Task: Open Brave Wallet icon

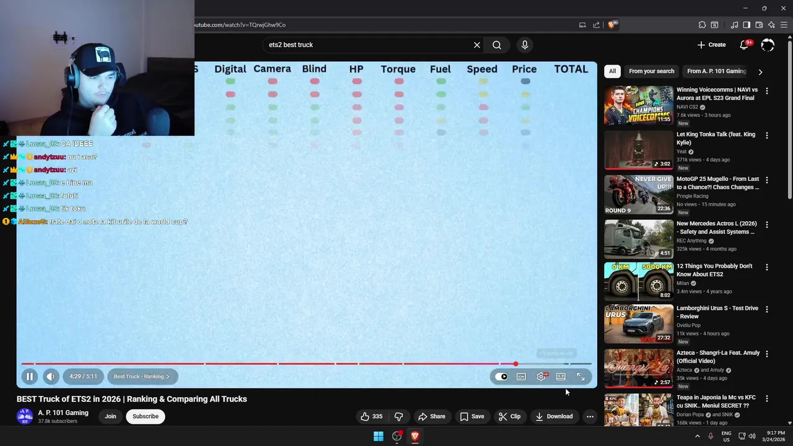Action: 759,25
